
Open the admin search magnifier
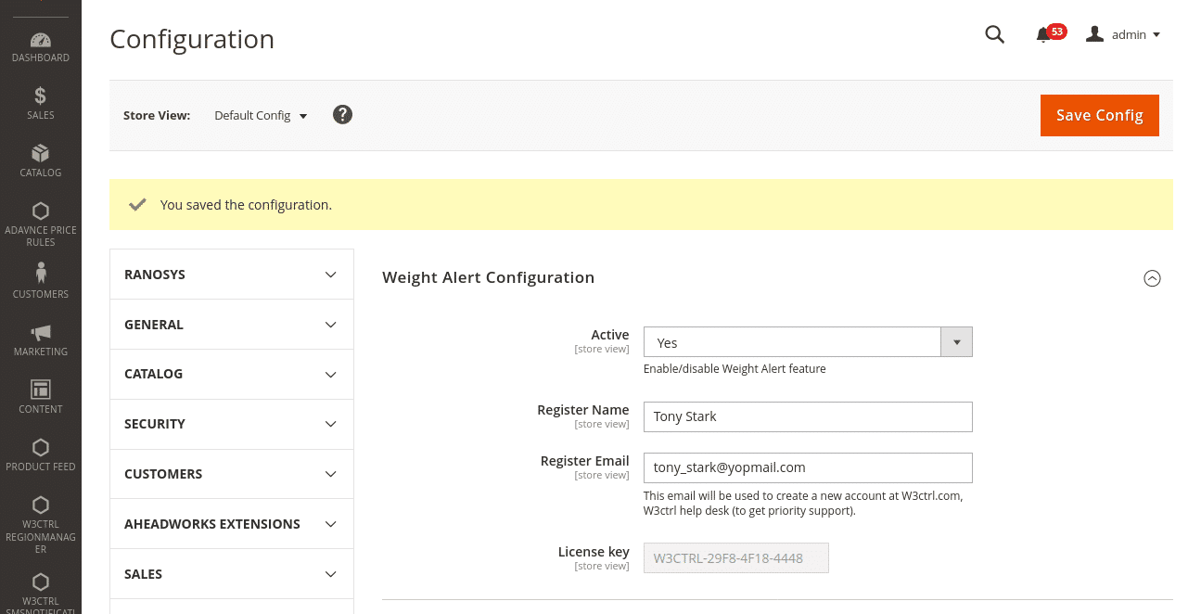[x=994, y=34]
